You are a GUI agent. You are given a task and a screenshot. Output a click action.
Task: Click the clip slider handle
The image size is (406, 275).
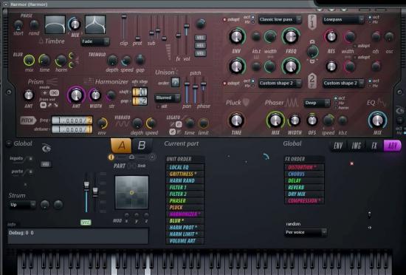[124, 16]
